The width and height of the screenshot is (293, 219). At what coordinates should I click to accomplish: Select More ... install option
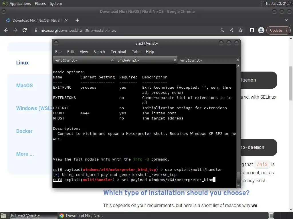click(x=25, y=154)
